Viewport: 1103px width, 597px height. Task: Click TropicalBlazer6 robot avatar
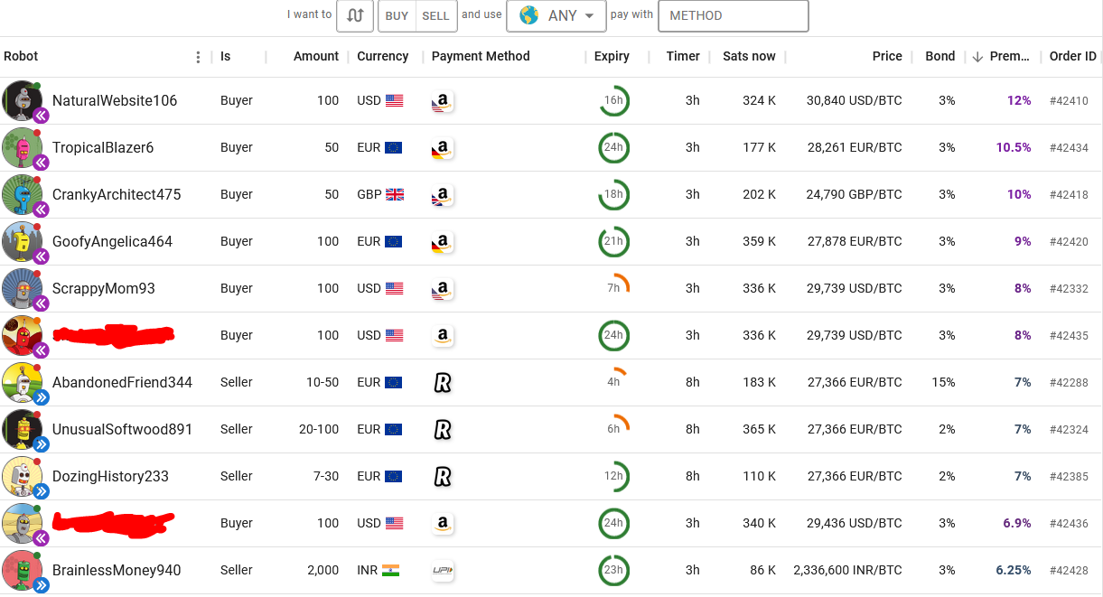[x=23, y=147]
